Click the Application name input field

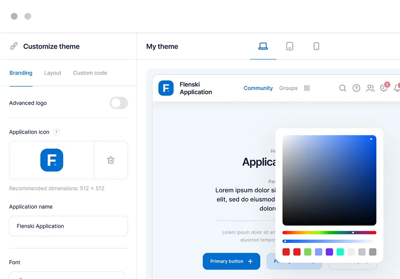tap(69, 226)
